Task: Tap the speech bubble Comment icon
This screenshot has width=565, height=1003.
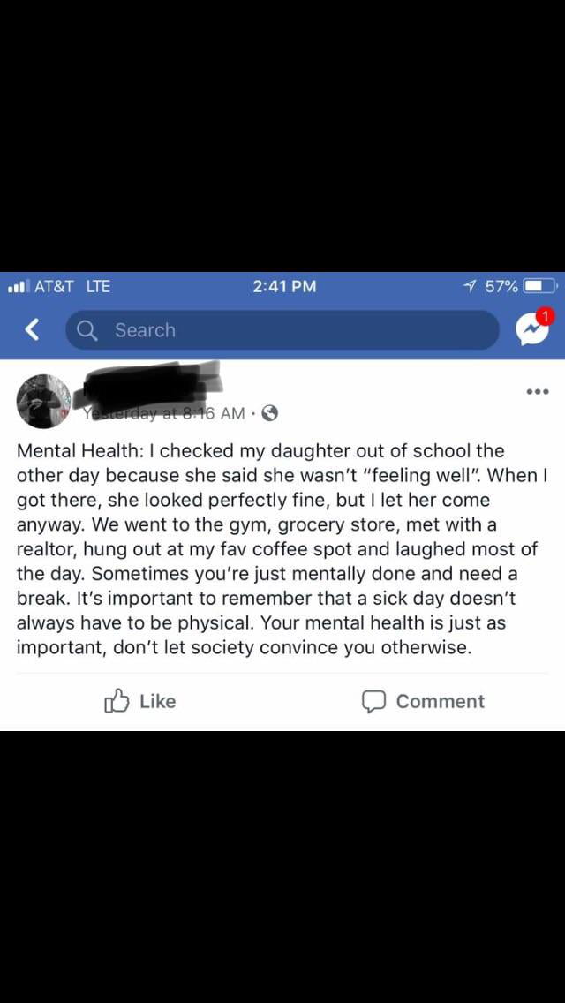Action: coord(374,700)
